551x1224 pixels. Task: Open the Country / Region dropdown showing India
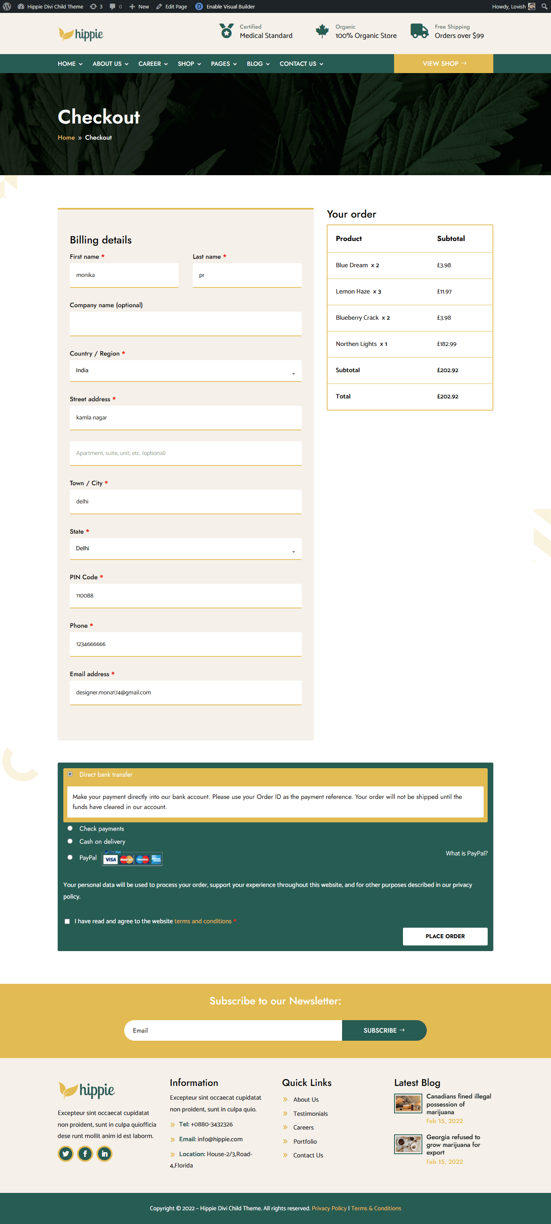tap(185, 371)
